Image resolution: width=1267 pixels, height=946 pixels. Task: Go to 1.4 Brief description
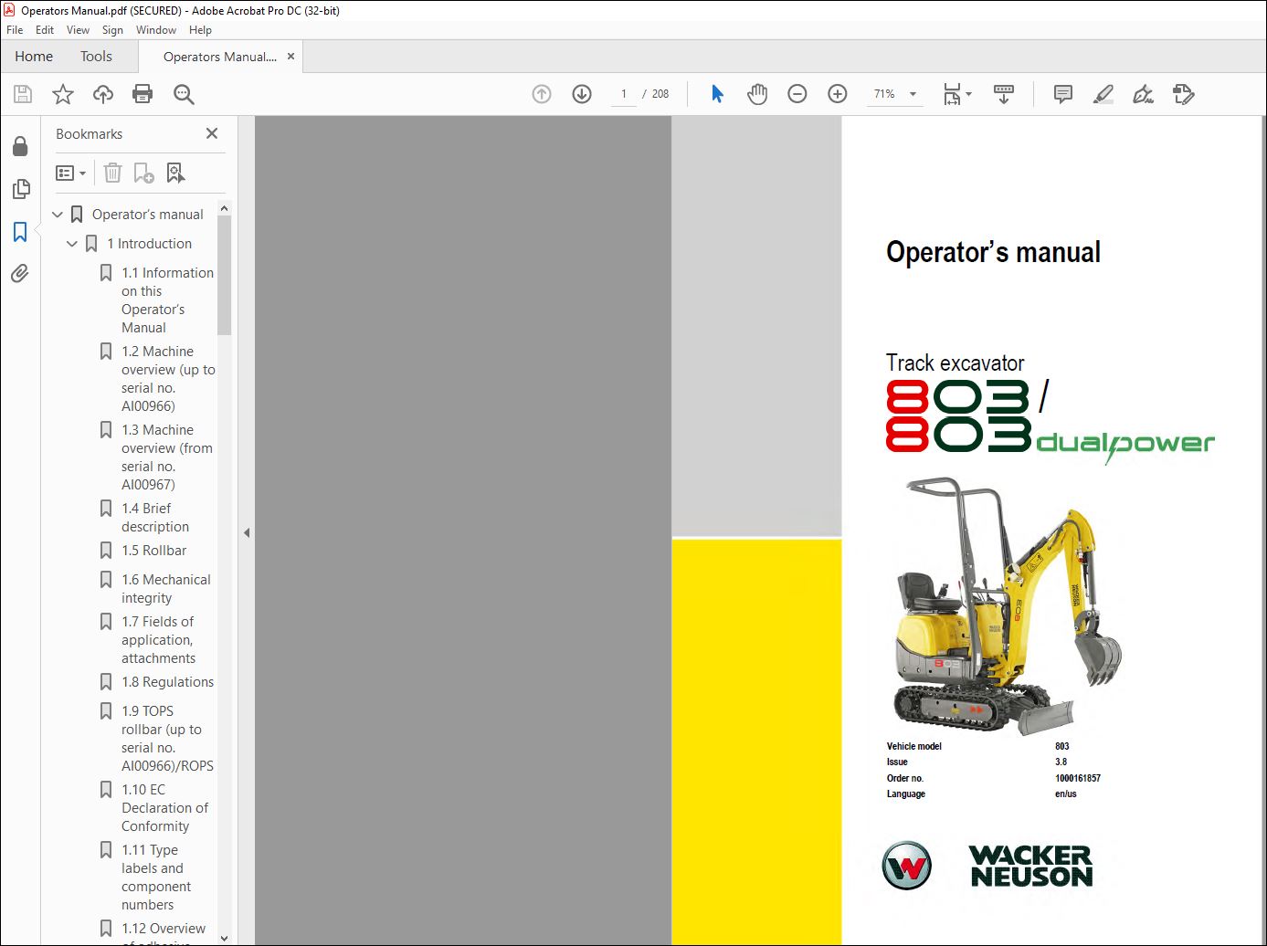(155, 518)
